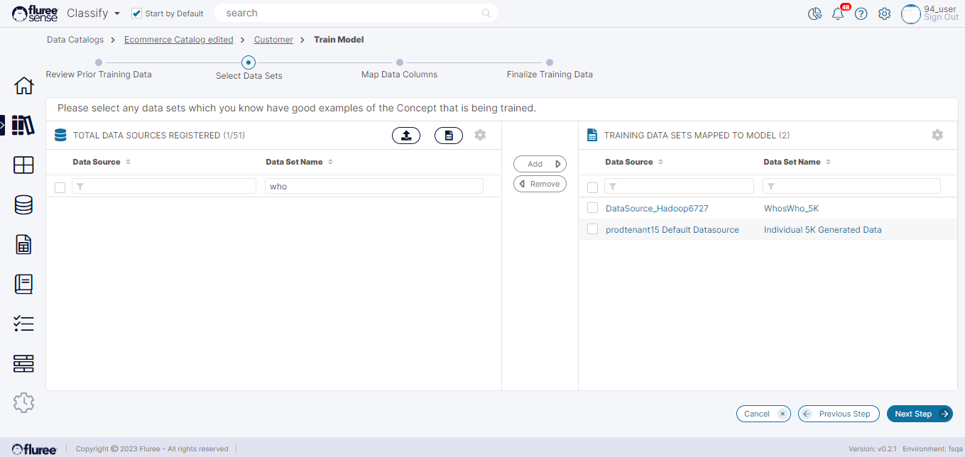Toggle the Start by Default checkbox
The image size is (965, 457).
137,13
